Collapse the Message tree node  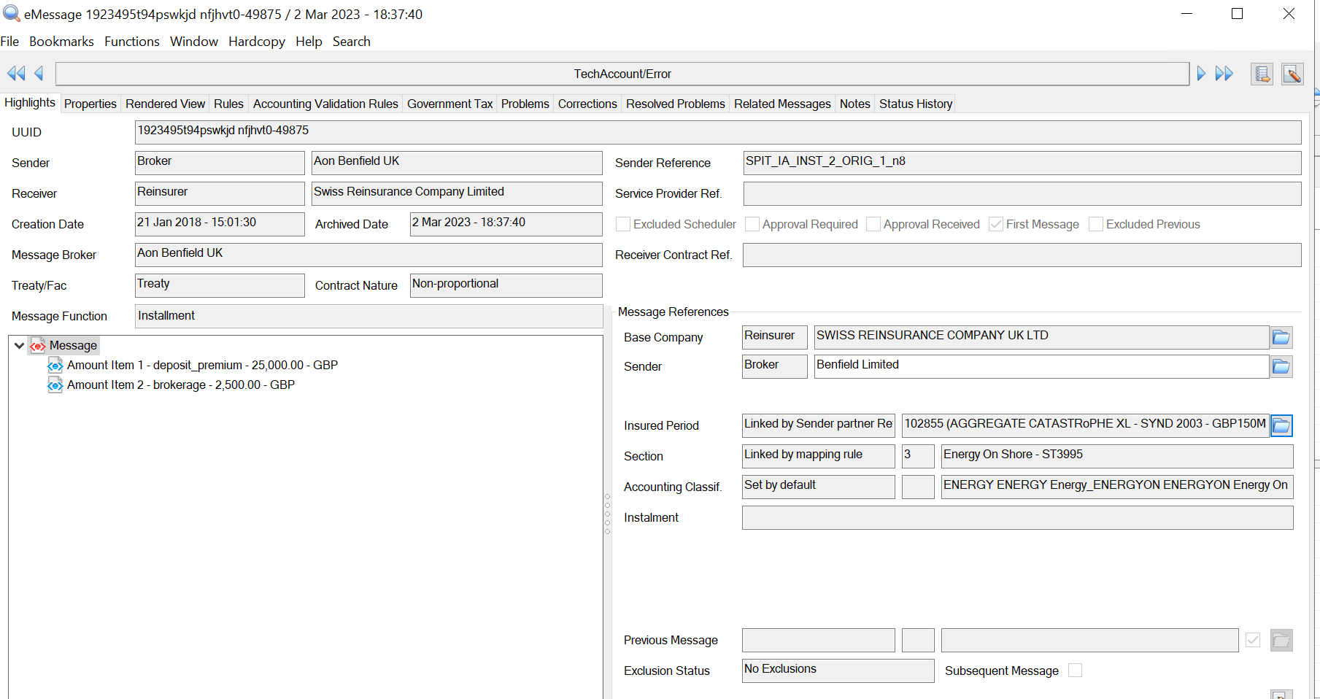pyautogui.click(x=19, y=345)
